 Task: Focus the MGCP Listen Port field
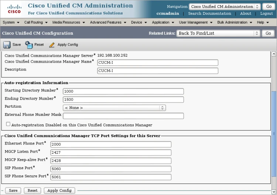(111, 153)
